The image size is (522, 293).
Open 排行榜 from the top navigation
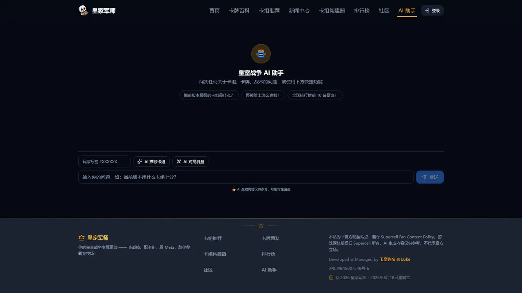pyautogui.click(x=362, y=11)
